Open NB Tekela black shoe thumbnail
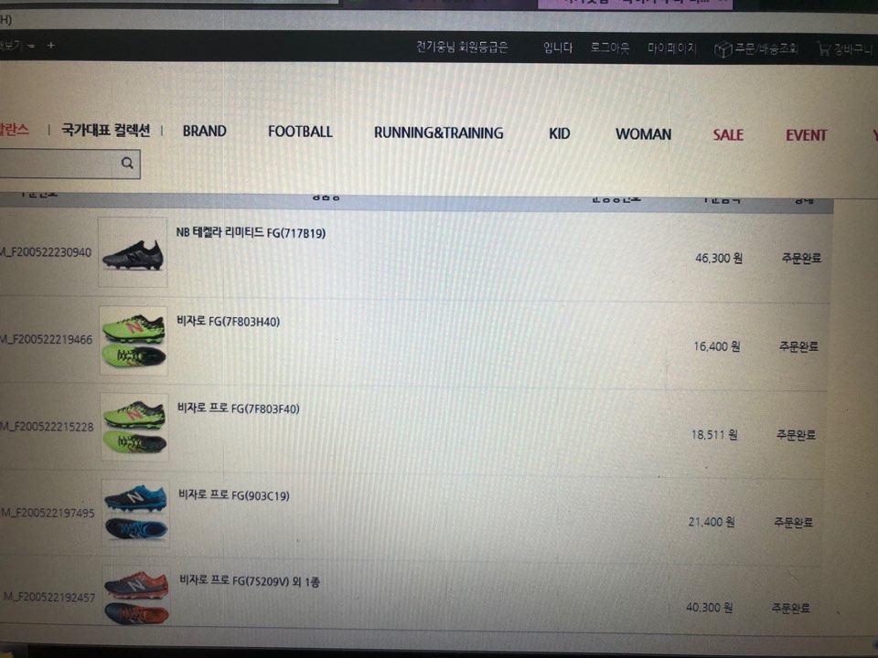878x658 pixels. coord(133,252)
